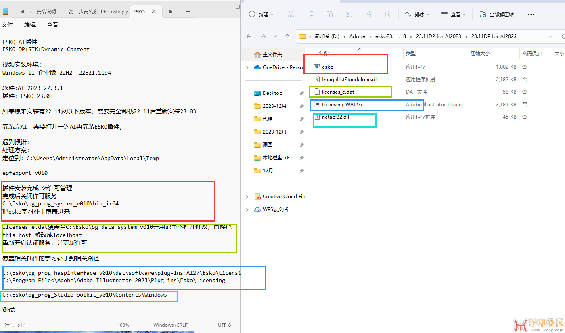
Task: Click the Licensing_WAI27r plugin file icon
Action: (317, 104)
